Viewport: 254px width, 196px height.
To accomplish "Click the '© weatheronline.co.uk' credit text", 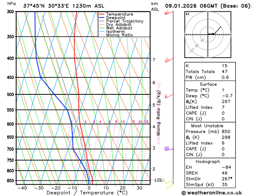I will pyautogui.click(x=212, y=193).
